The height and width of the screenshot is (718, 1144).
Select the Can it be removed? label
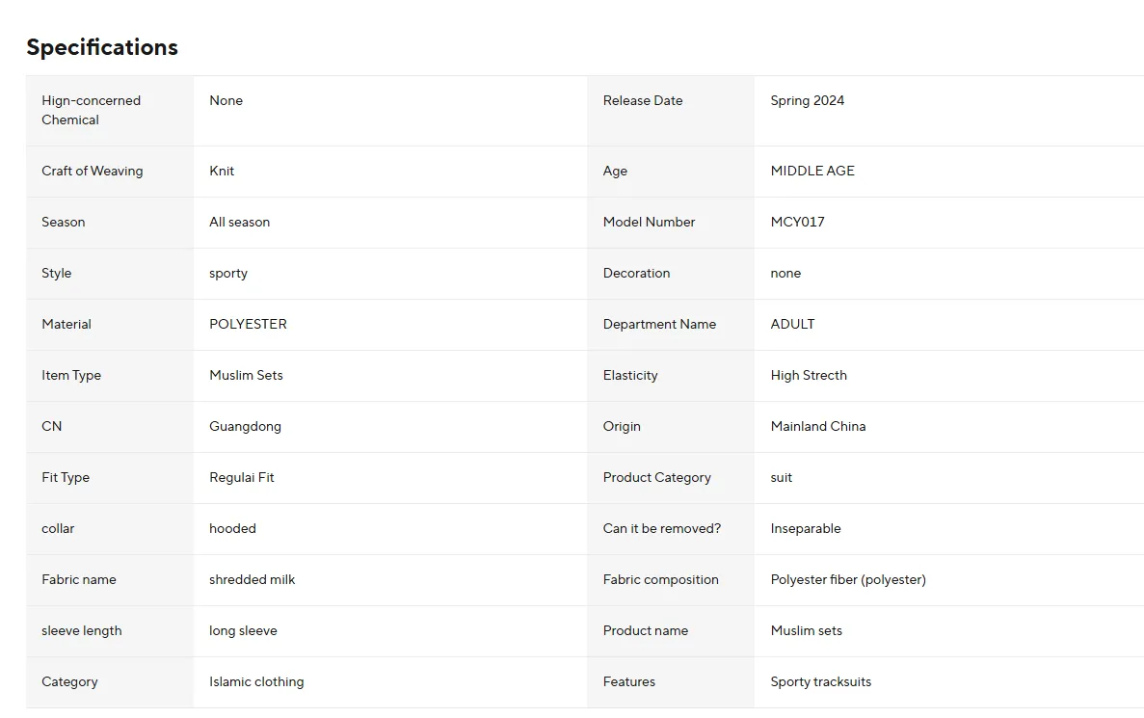tap(662, 528)
